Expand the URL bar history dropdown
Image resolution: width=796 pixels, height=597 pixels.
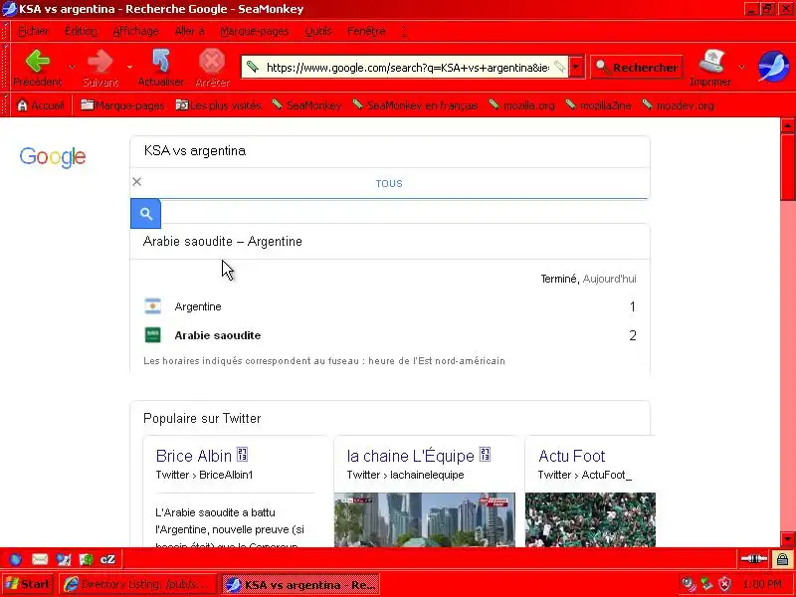[576, 67]
